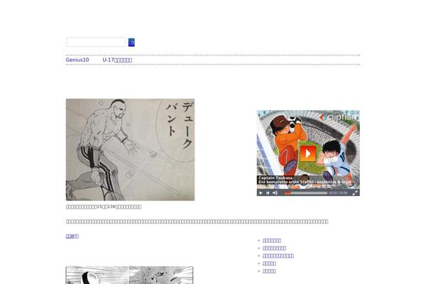Image resolution: width=426 pixels, height=284 pixels.
Task: Mute the video with the speaker icon
Action: pyautogui.click(x=275, y=192)
